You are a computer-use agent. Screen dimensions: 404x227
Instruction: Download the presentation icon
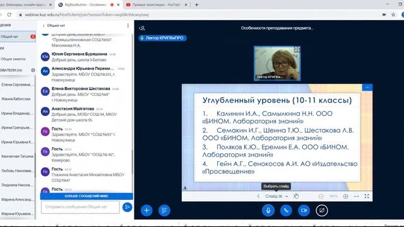(x=185, y=188)
